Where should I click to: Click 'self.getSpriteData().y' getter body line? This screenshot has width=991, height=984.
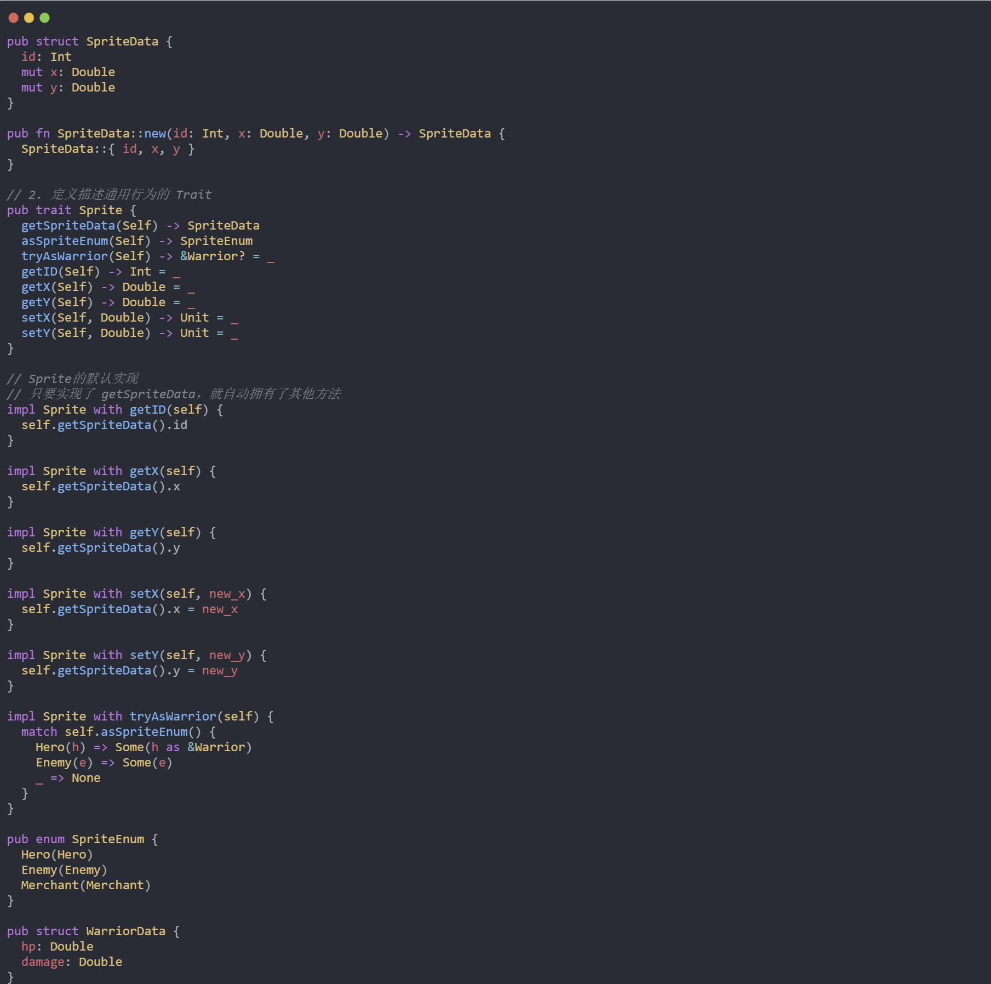click(x=101, y=548)
